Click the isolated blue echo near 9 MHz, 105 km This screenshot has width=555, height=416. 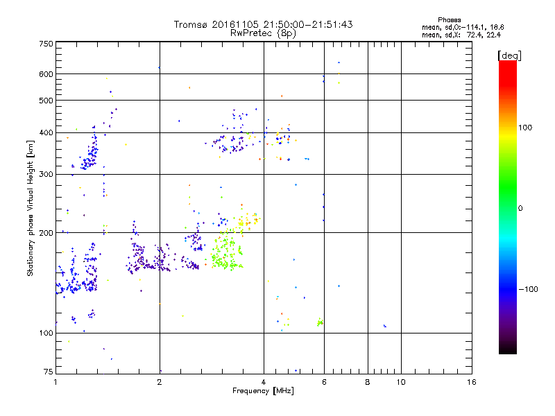click(x=385, y=326)
